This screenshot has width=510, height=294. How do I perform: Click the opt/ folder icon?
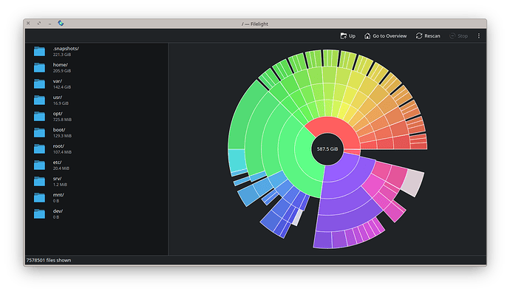click(39, 117)
